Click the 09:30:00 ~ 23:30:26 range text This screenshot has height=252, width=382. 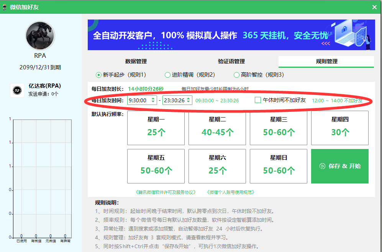click(x=217, y=101)
